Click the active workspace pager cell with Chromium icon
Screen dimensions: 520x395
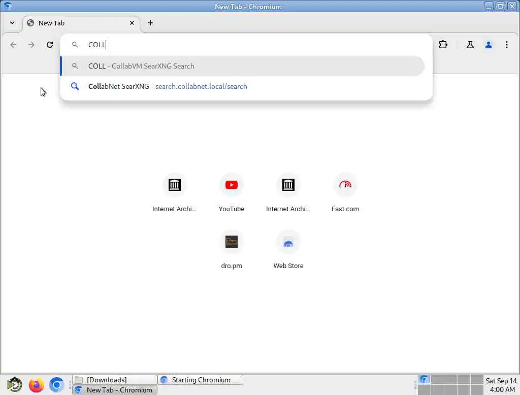coord(424,379)
